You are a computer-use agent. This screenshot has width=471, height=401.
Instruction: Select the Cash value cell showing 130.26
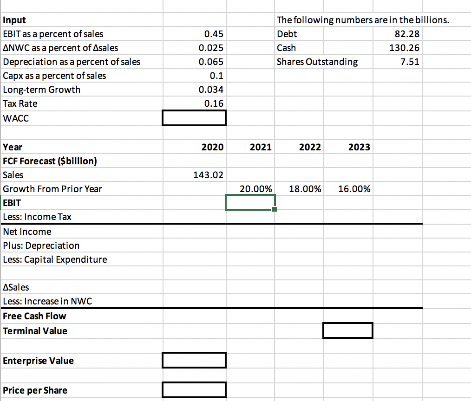397,47
